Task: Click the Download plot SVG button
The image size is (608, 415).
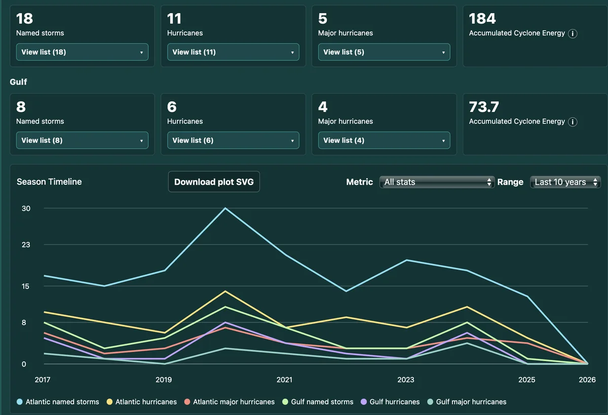Action: [x=214, y=182]
